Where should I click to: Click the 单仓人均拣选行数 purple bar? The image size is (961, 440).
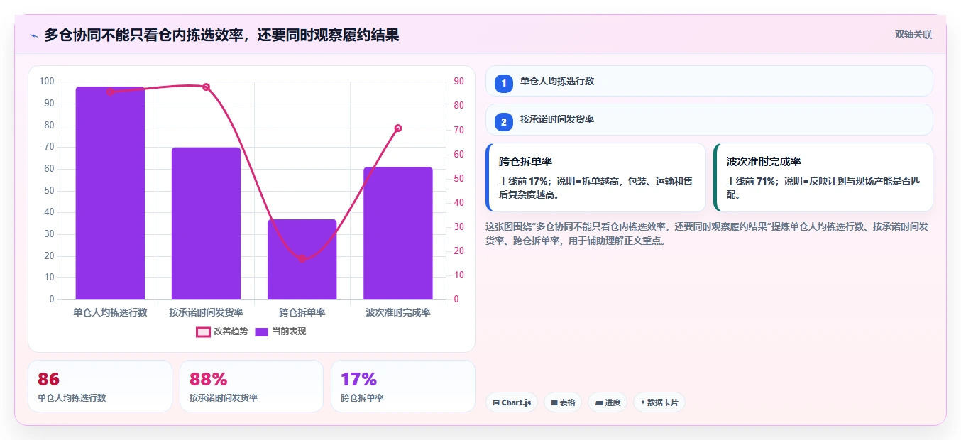(x=110, y=193)
